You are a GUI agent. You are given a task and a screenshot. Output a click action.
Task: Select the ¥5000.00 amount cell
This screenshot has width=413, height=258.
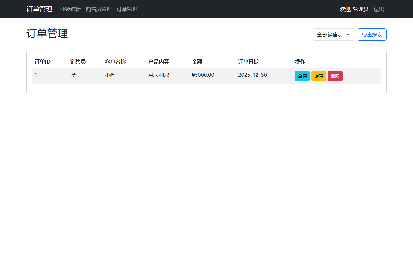click(203, 75)
